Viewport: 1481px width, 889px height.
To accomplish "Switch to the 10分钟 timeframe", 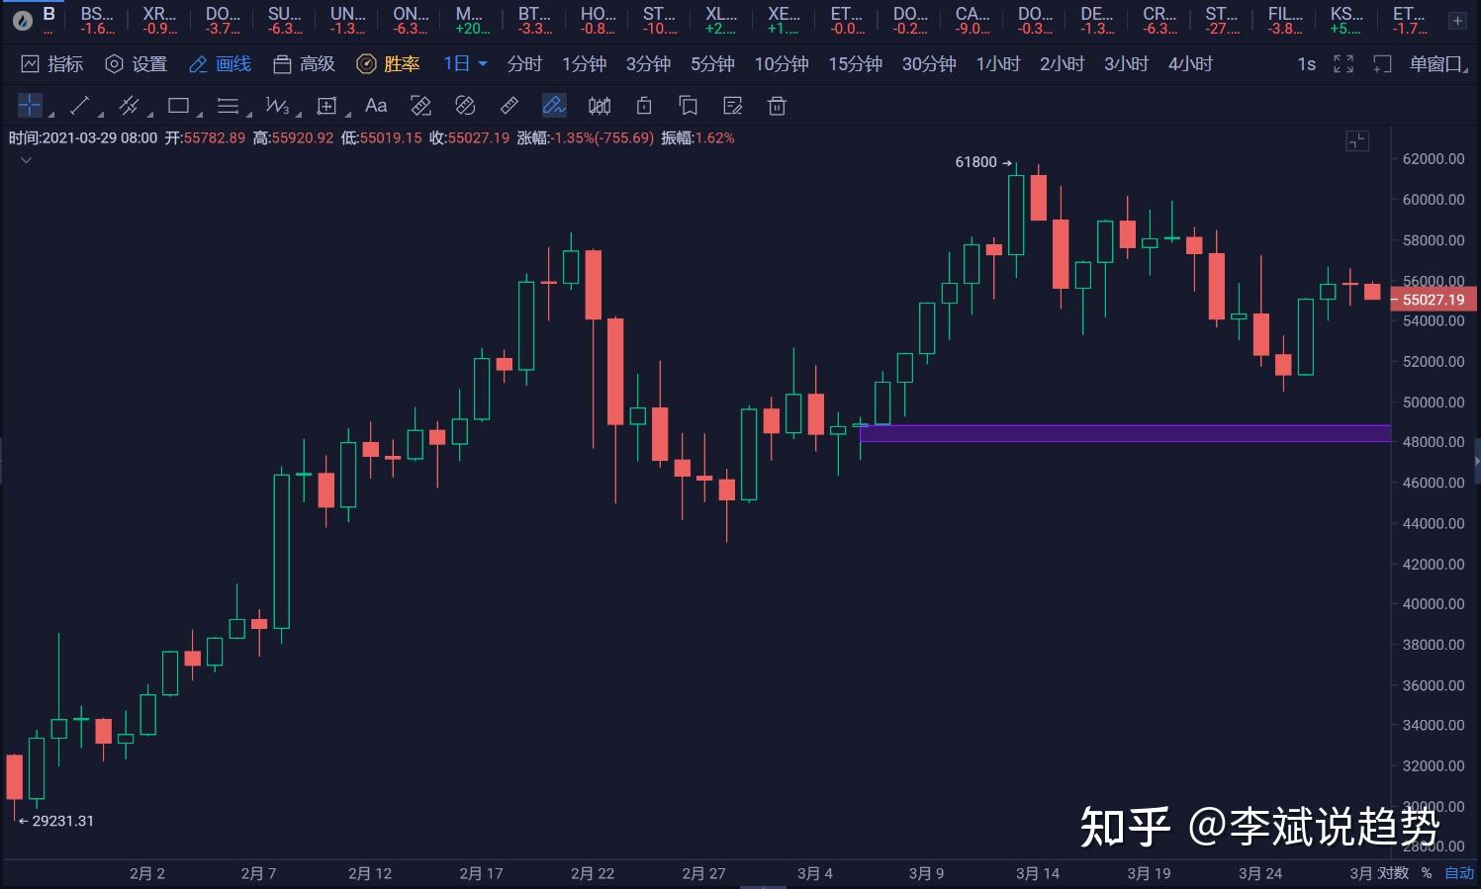I will [x=782, y=64].
